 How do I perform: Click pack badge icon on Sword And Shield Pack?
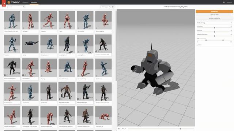coord(5,75)
